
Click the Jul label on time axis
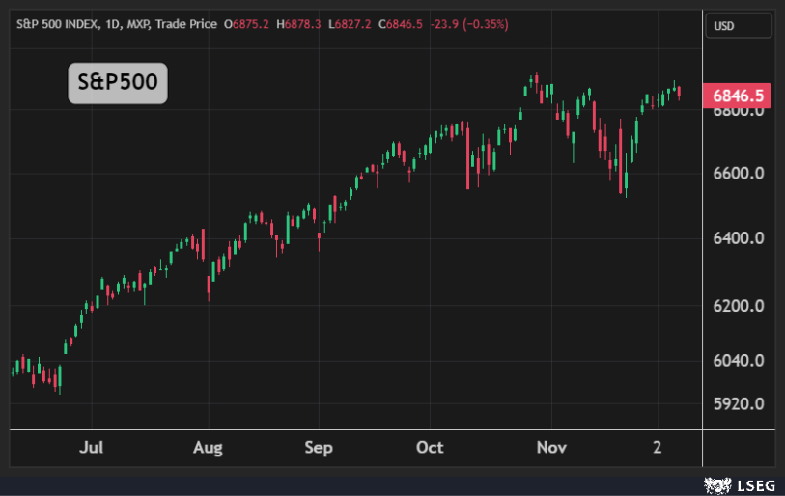tap(92, 448)
